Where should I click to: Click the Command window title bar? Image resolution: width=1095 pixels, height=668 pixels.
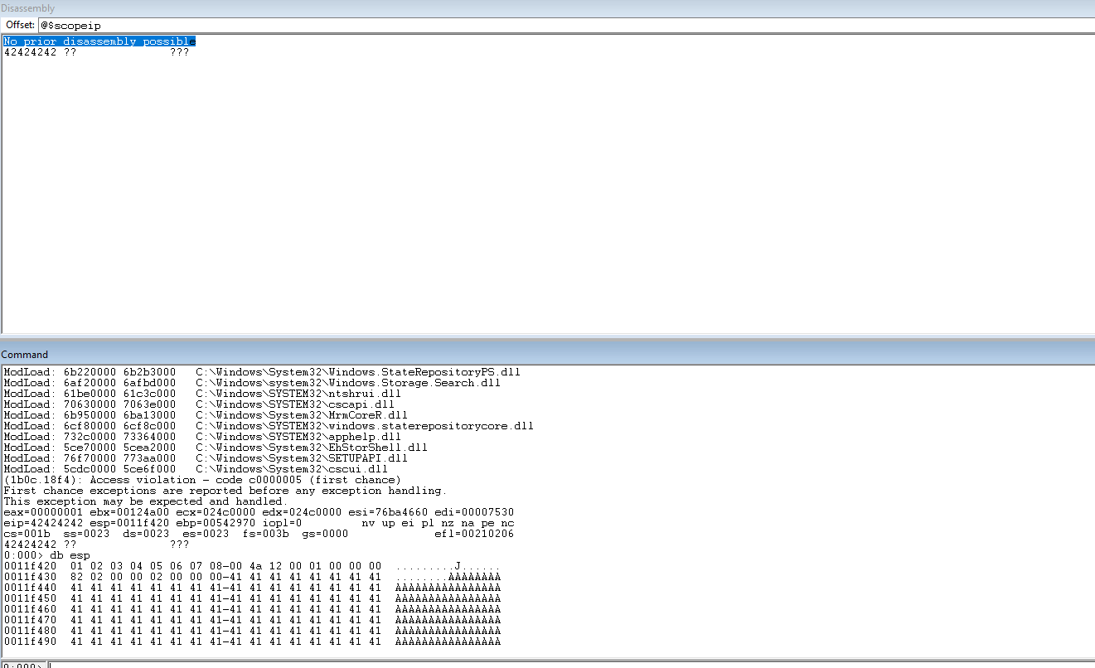coord(547,354)
